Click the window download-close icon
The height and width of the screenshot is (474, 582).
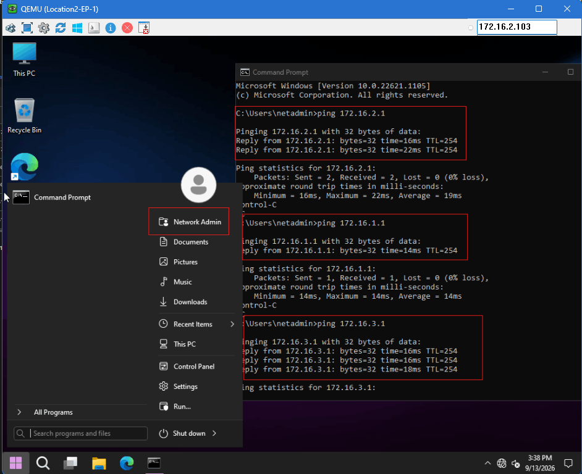tap(144, 28)
